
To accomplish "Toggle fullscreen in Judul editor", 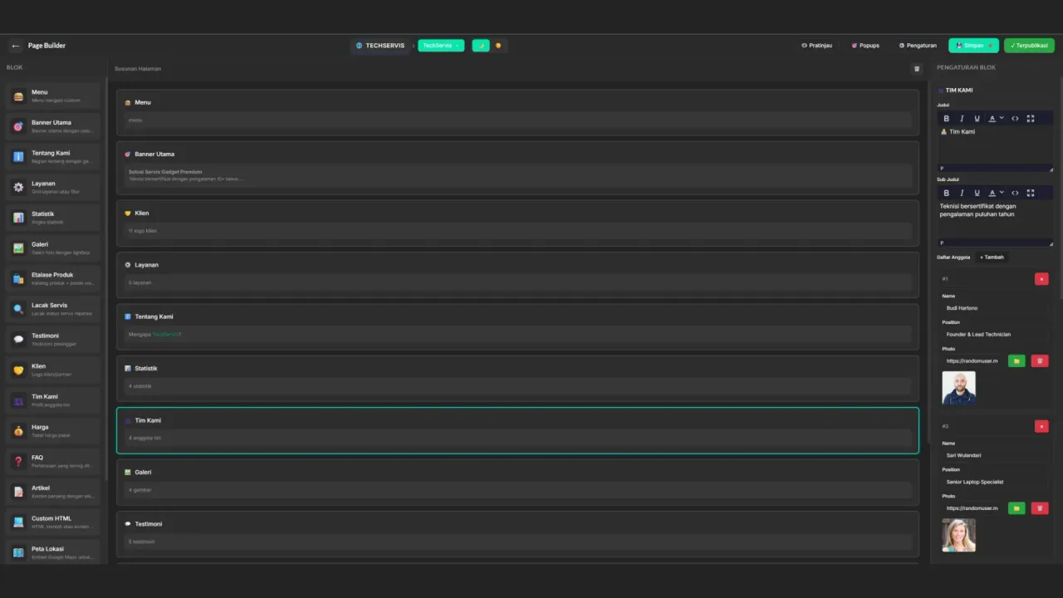I will pyautogui.click(x=1031, y=119).
